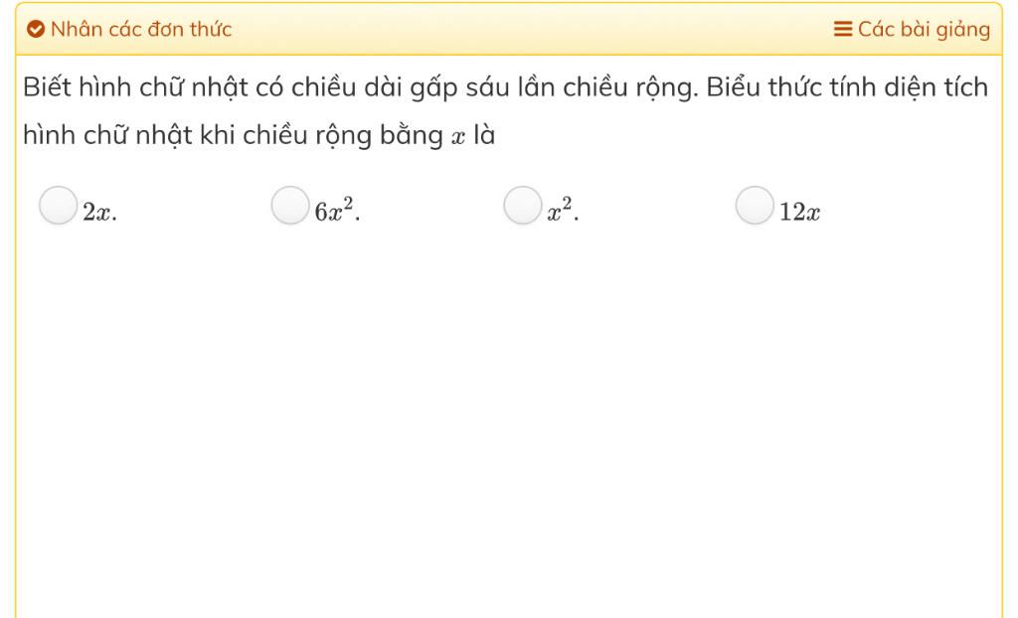Mark the 12x answer radio button
This screenshot has height=618, width=1018.
pyautogui.click(x=755, y=205)
